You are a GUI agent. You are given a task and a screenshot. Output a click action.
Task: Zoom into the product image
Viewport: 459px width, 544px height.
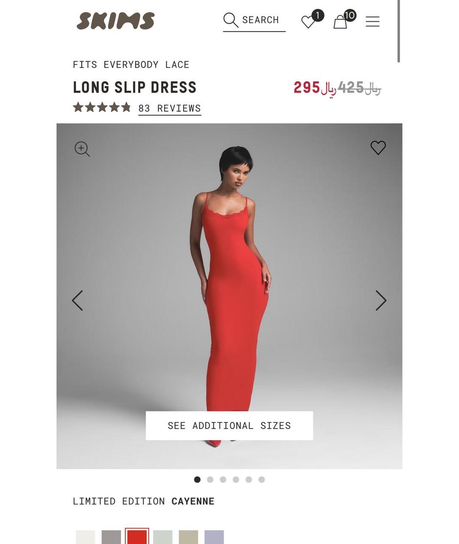click(x=82, y=149)
